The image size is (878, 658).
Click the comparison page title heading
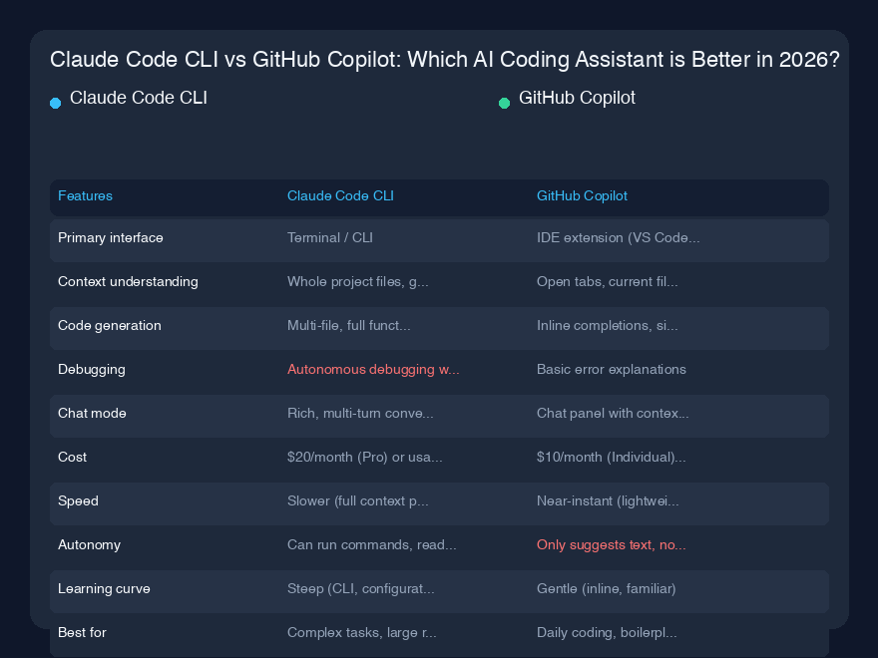(445, 59)
